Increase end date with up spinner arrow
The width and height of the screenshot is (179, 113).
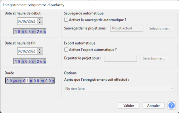pos(40,50)
